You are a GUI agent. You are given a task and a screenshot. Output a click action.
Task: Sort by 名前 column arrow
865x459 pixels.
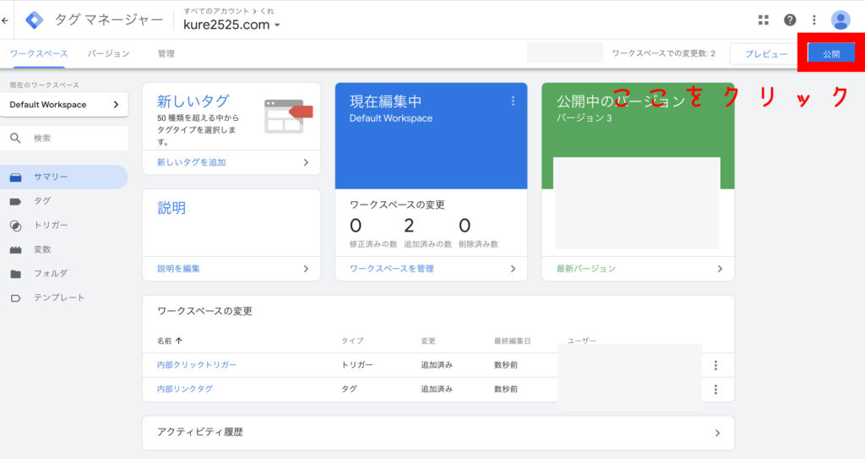tap(179, 341)
